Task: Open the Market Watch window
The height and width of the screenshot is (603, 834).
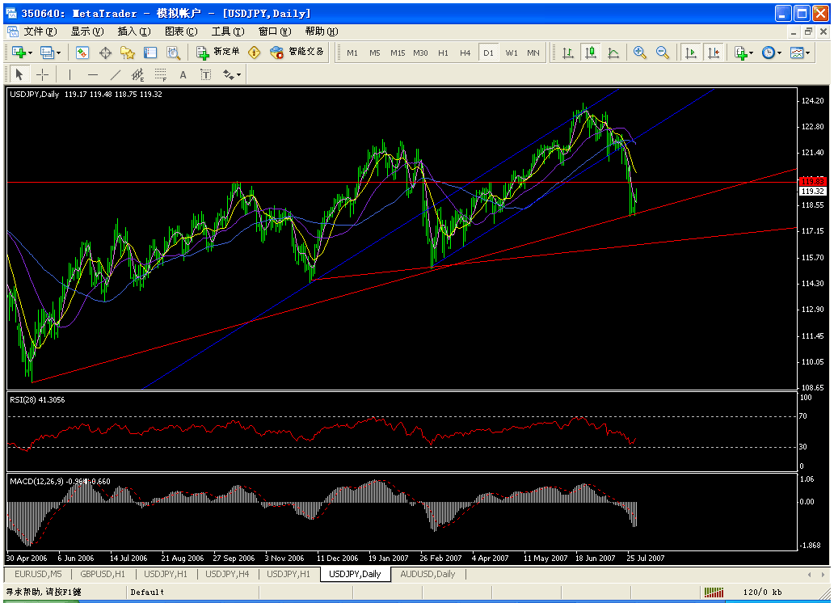Action: pyautogui.click(x=82, y=53)
